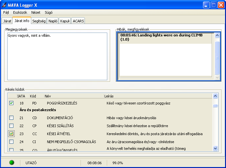Uncheck the KÉSEI ÁTVÉTEL checkbox
Screen dimensions: 226x168
[x=11, y=134]
